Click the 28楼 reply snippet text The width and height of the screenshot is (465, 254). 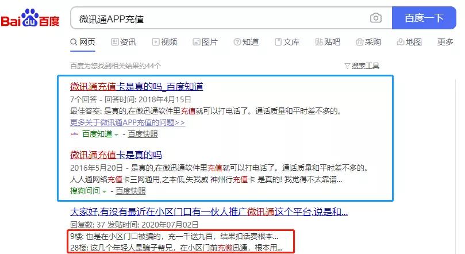(176, 248)
